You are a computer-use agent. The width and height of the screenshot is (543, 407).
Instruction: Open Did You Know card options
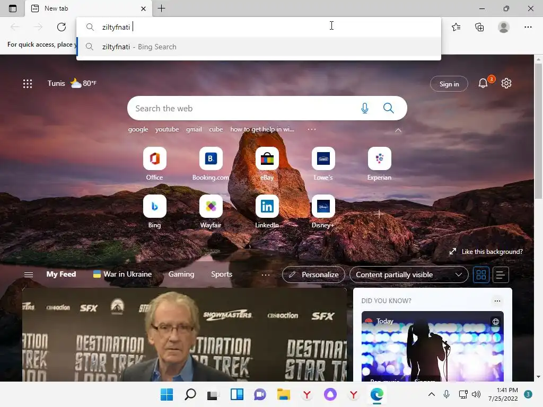coord(497,301)
